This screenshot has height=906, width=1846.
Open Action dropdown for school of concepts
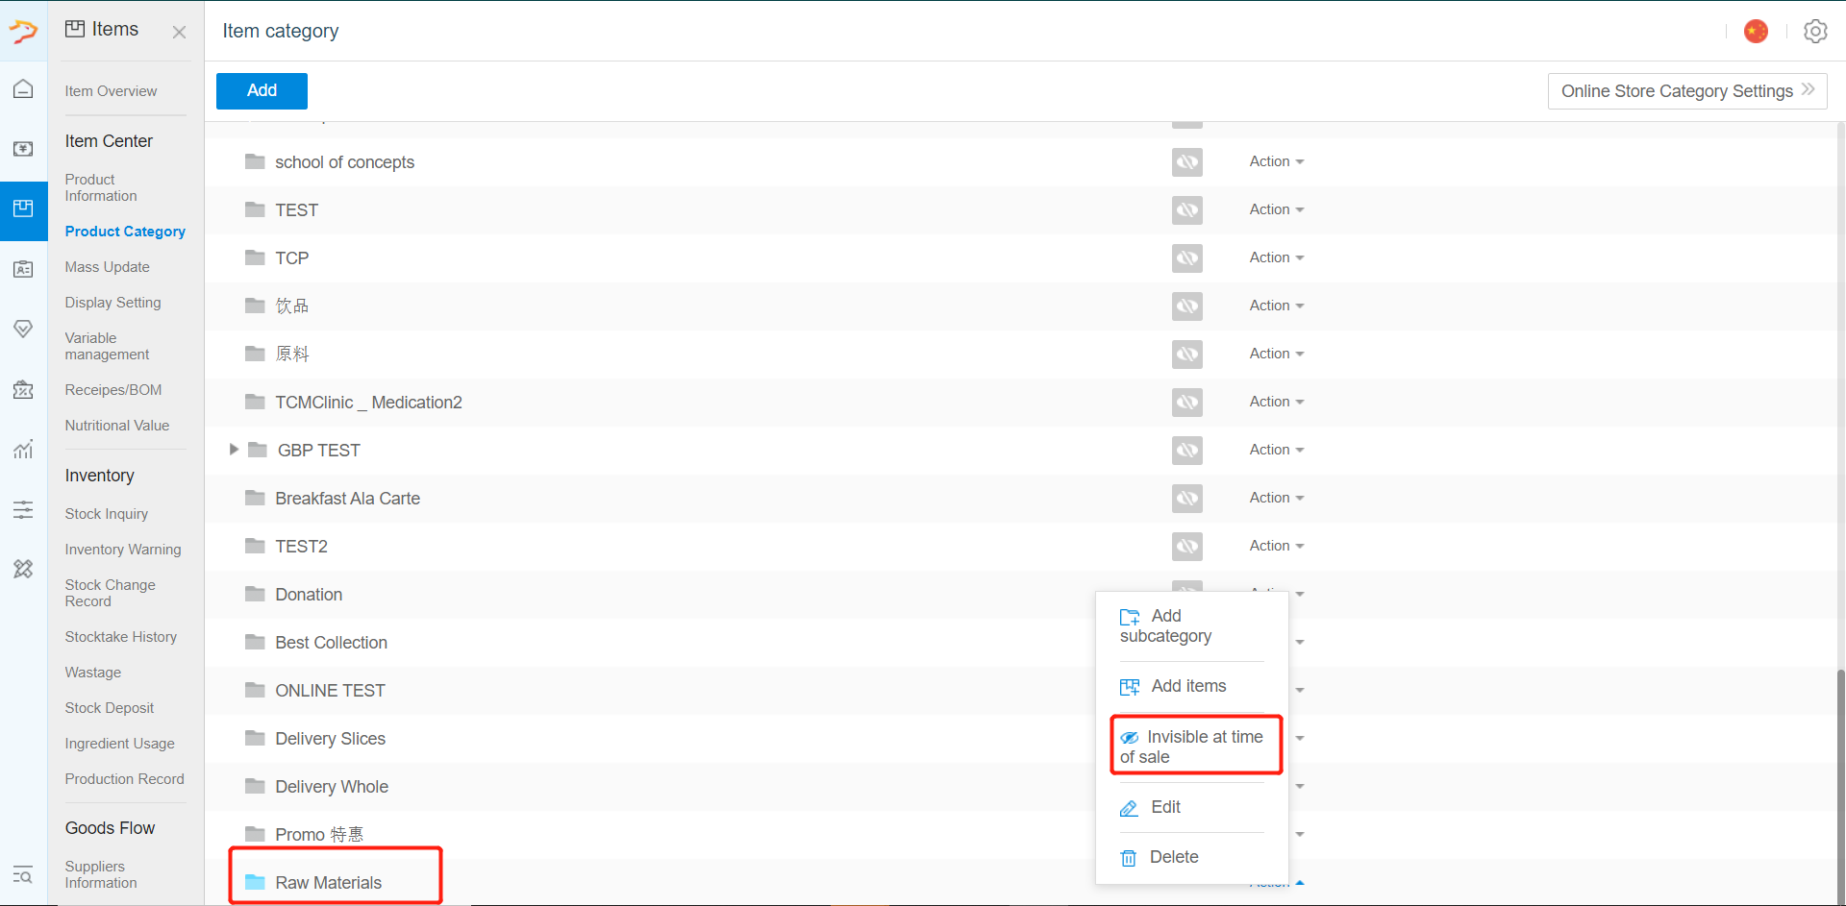click(1276, 161)
